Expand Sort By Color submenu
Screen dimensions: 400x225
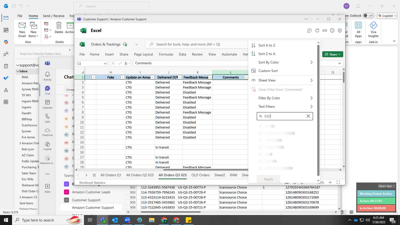[x=311, y=62]
